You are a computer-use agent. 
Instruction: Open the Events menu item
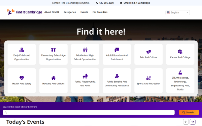click(x=84, y=12)
